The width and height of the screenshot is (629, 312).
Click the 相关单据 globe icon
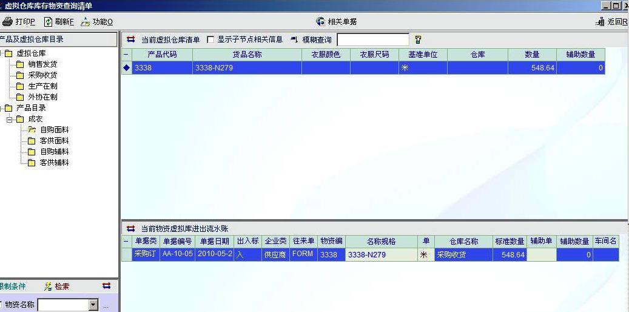coord(320,22)
